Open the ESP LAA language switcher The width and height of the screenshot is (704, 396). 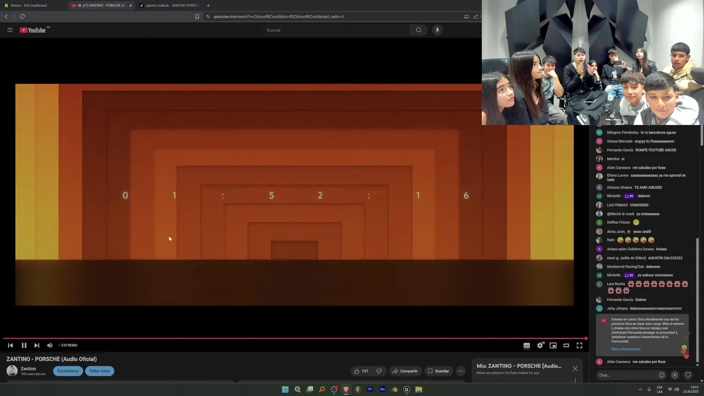tap(659, 389)
